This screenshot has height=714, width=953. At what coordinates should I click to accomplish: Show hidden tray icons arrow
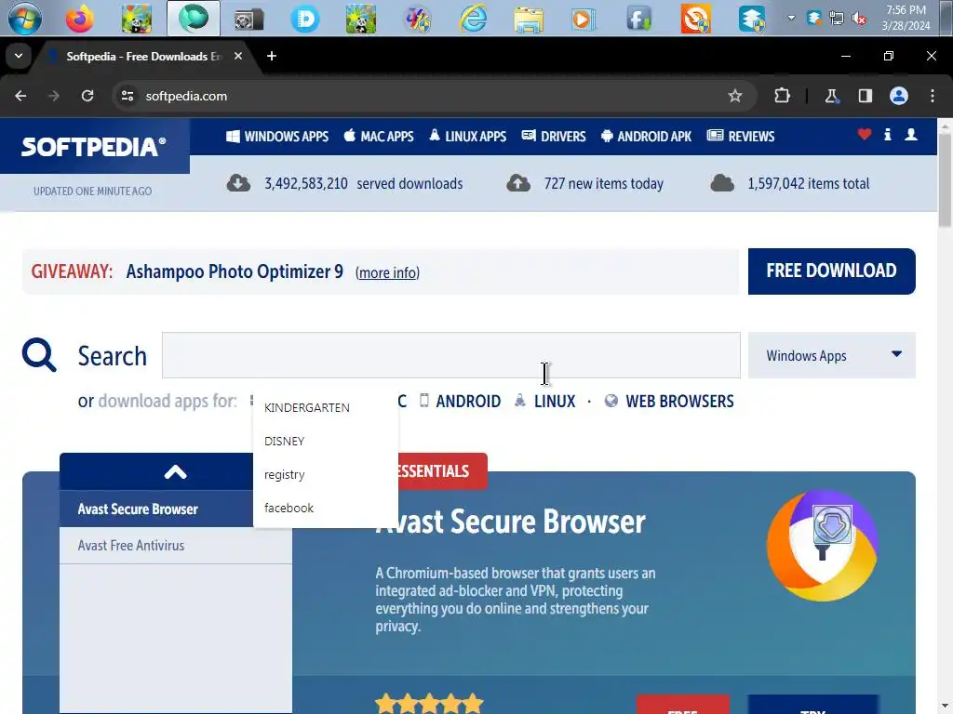tap(791, 18)
